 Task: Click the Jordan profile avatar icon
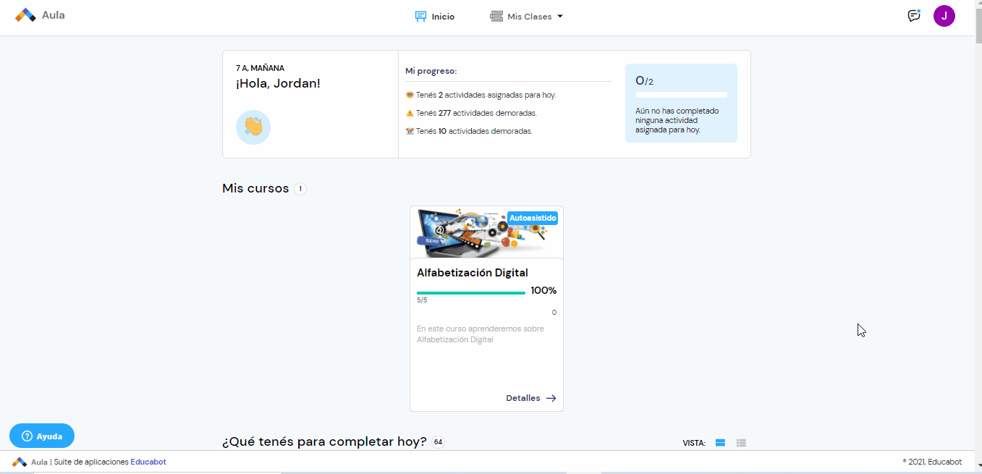pyautogui.click(x=944, y=15)
